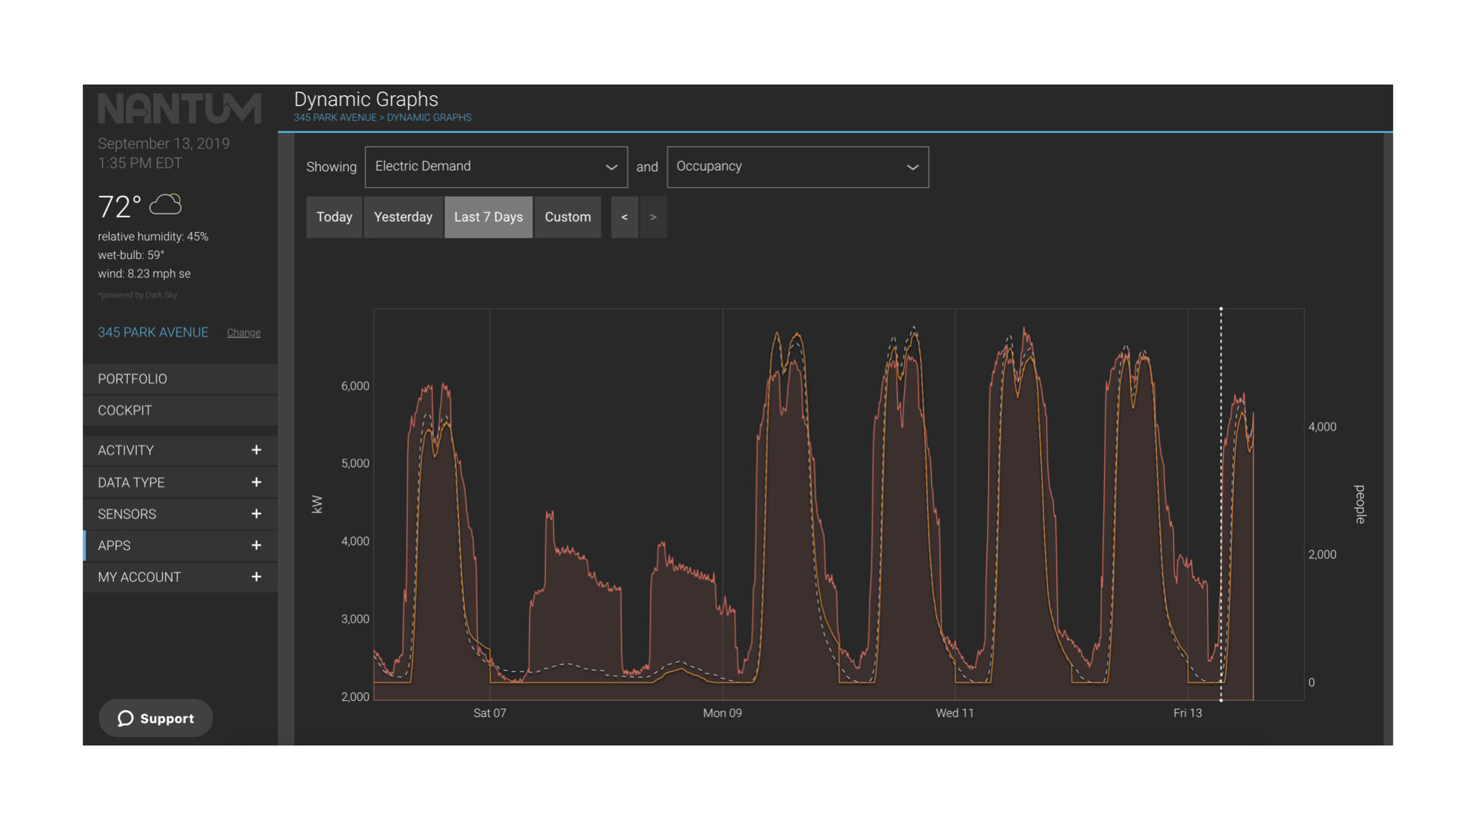The image size is (1476, 830).
Task: Click the 3,000 kW axis value
Action: 355,619
